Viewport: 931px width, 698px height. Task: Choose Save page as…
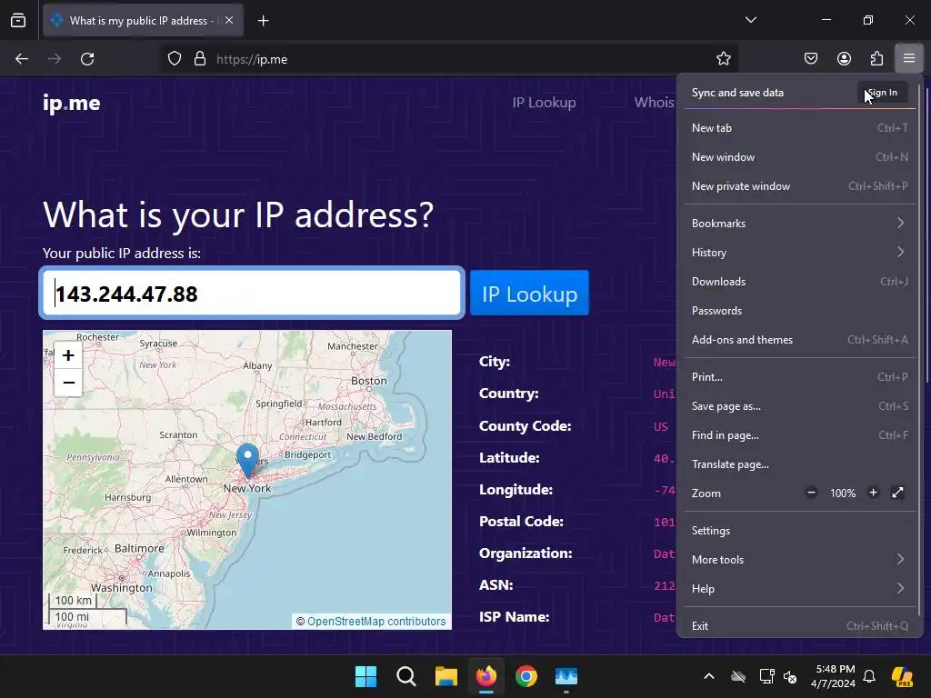(x=799, y=406)
